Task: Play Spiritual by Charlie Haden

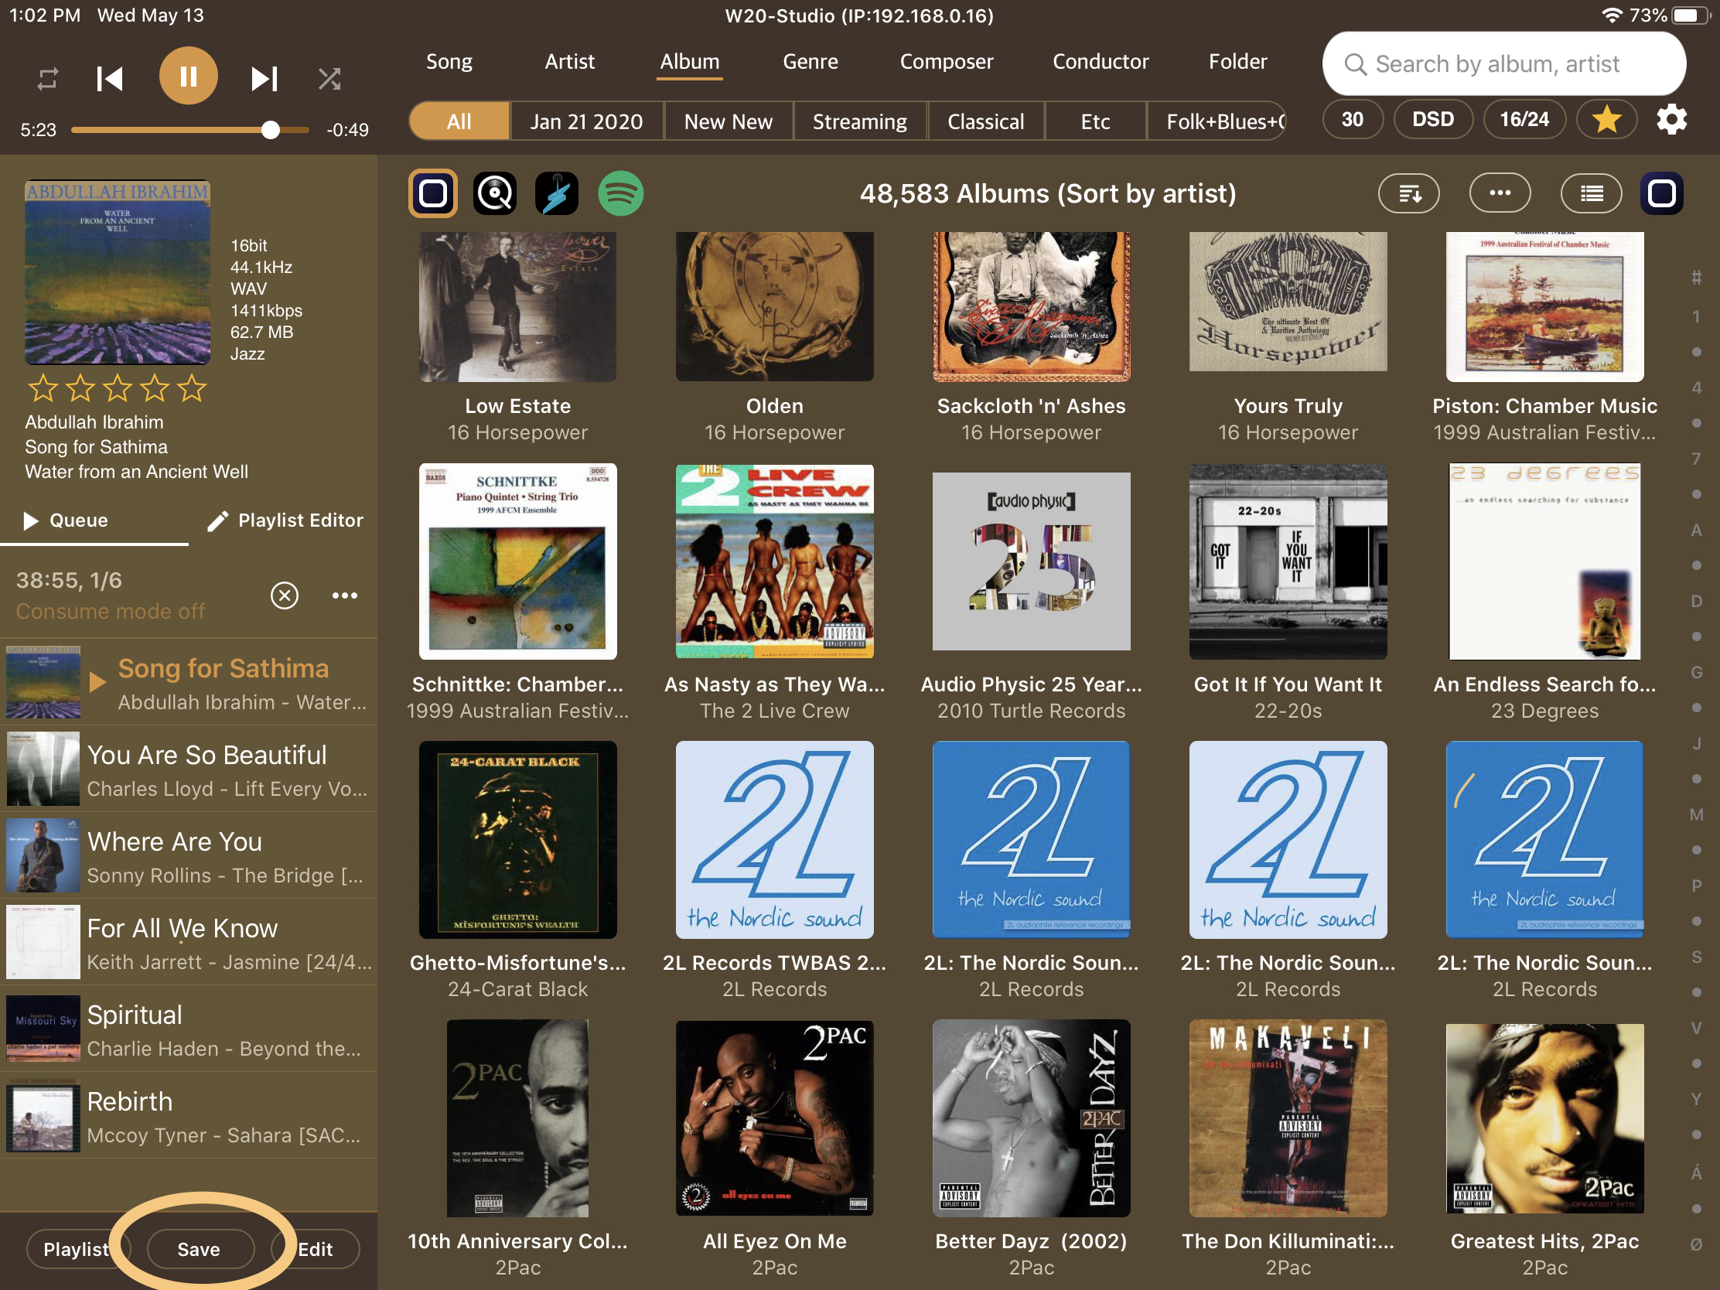Action: tap(189, 1028)
